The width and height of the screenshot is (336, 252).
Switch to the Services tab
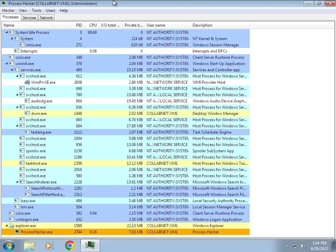[29, 18]
